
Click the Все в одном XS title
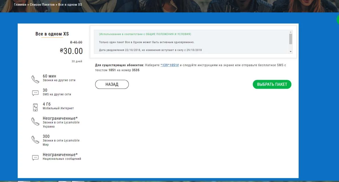(x=52, y=34)
